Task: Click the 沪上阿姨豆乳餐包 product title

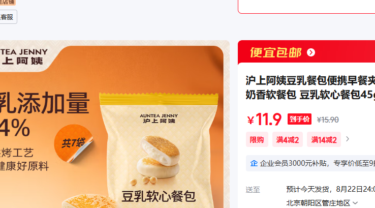Action: pyautogui.click(x=310, y=87)
